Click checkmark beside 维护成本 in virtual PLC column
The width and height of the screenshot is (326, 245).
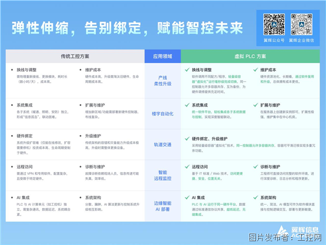pyautogui.click(x=255, y=70)
